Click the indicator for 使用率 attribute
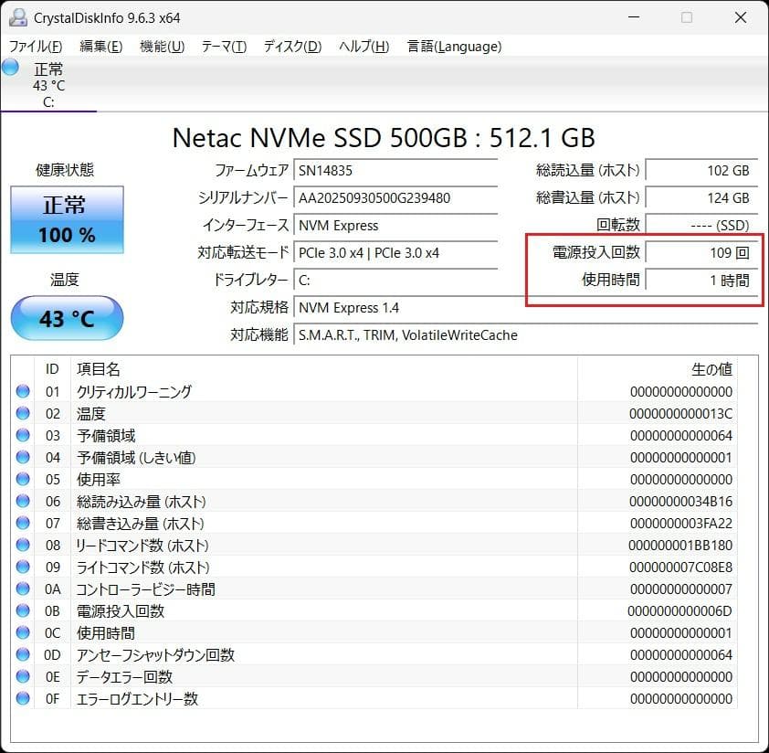769x753 pixels. point(23,479)
